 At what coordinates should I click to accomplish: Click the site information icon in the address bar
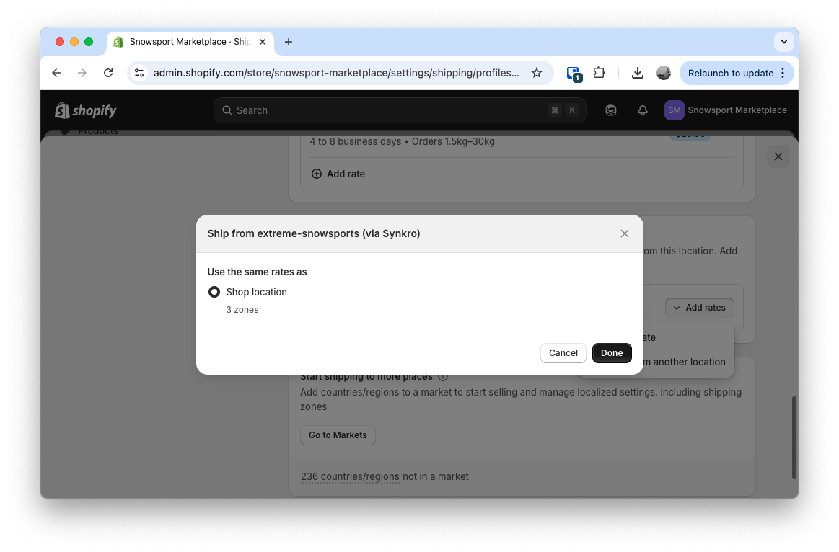pos(139,73)
